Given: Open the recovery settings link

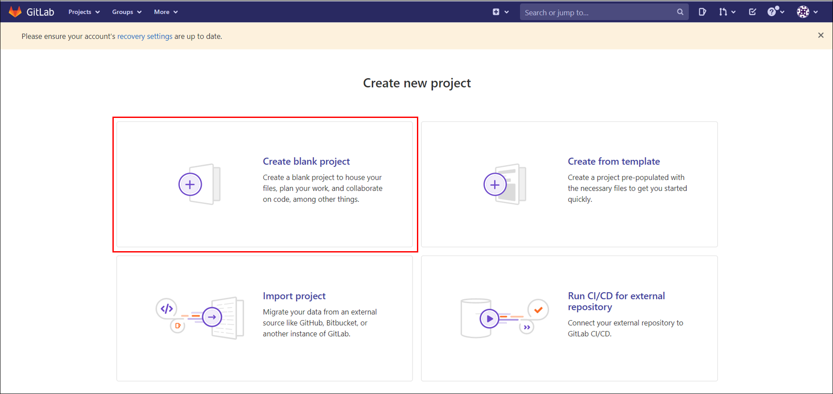Looking at the screenshot, I should [x=144, y=36].
